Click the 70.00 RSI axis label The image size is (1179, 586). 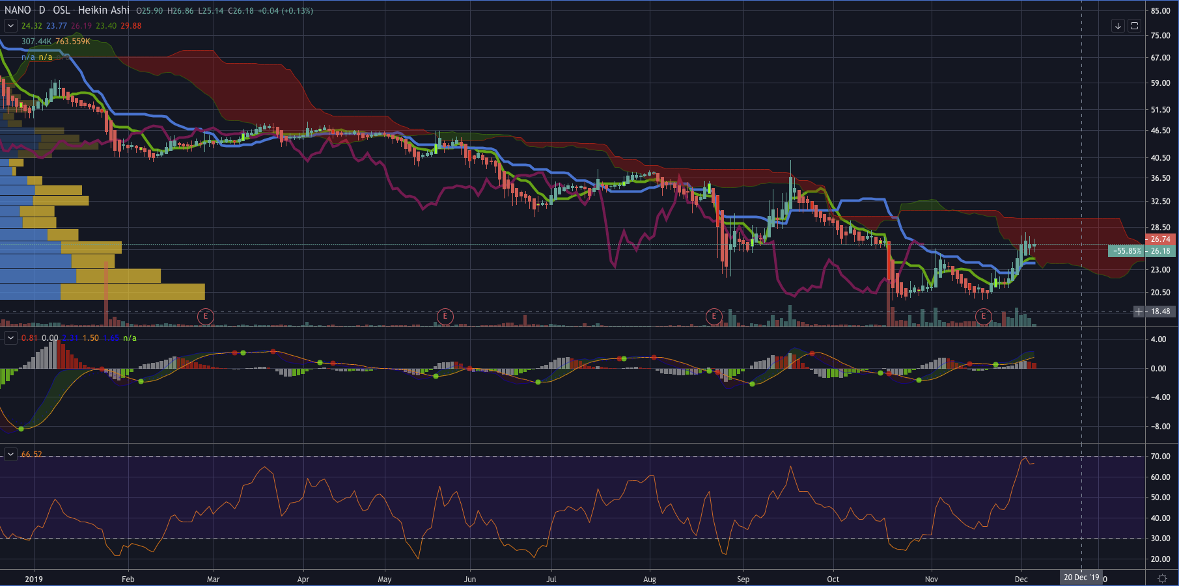1160,457
